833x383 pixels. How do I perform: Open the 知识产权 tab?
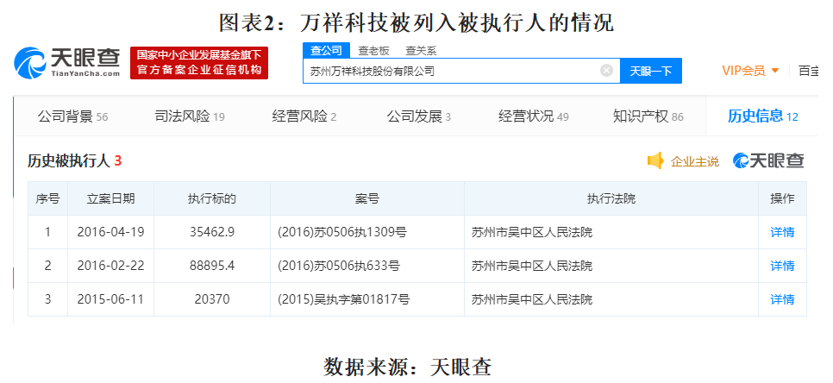click(648, 116)
